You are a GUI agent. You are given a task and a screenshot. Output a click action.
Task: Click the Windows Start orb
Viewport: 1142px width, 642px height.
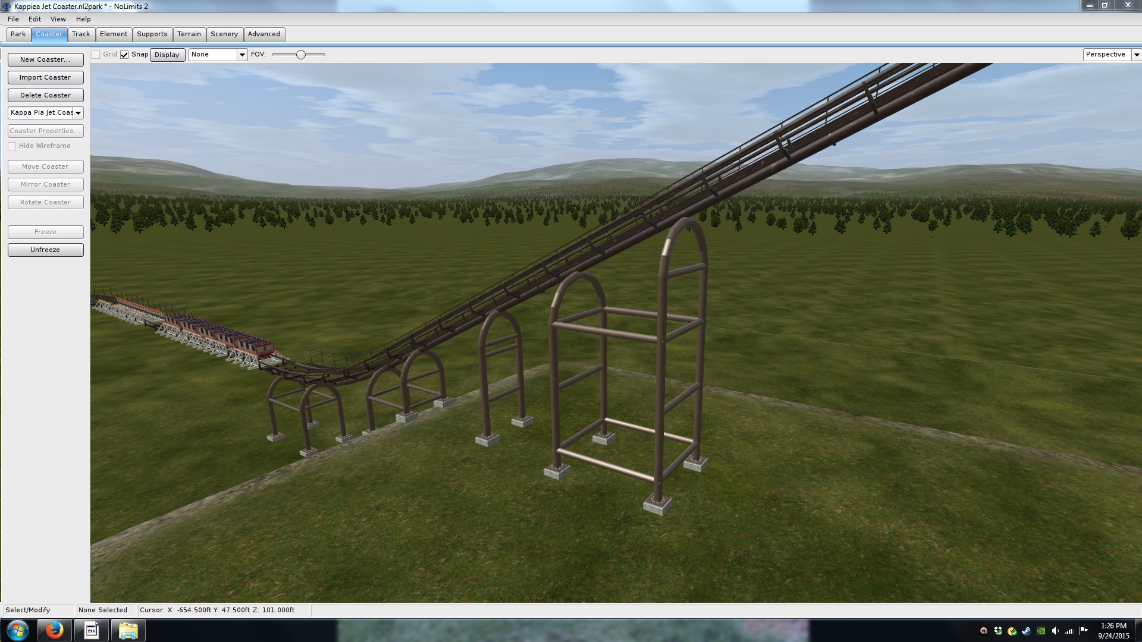point(17,630)
